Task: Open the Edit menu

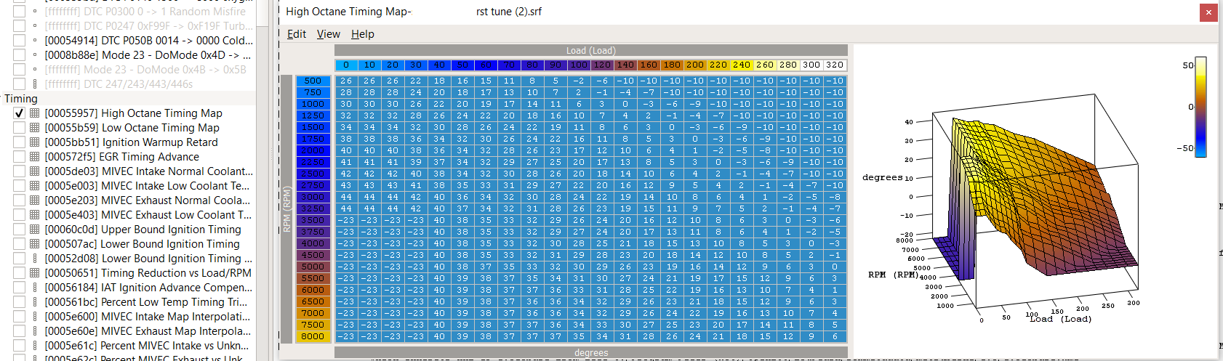Action: tap(296, 34)
